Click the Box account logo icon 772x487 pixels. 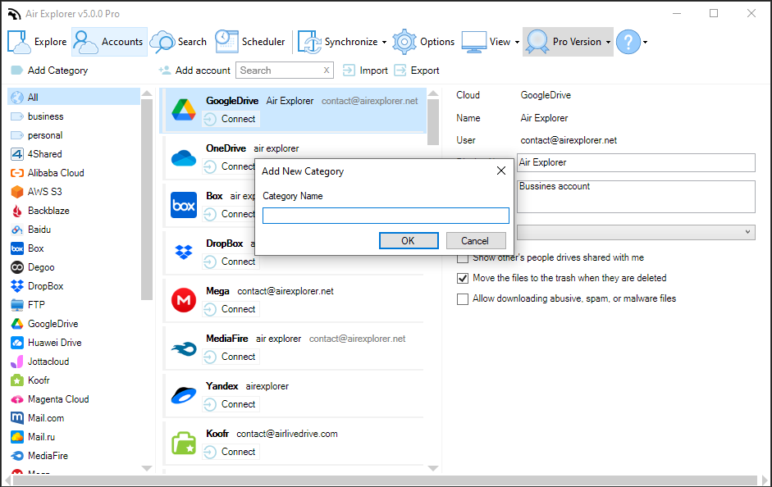[x=184, y=205]
